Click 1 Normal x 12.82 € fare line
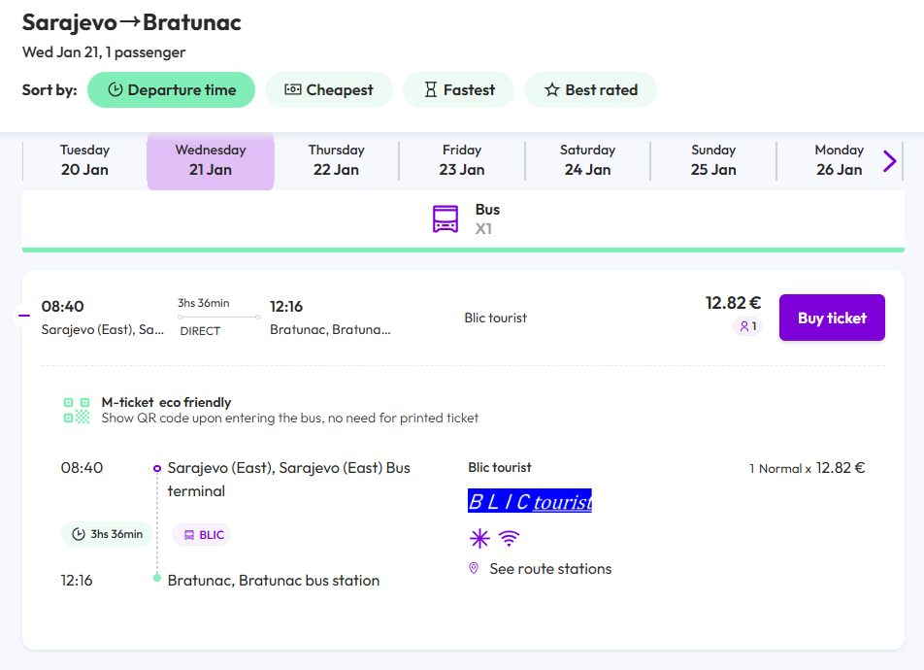Image resolution: width=924 pixels, height=670 pixels. click(x=807, y=468)
